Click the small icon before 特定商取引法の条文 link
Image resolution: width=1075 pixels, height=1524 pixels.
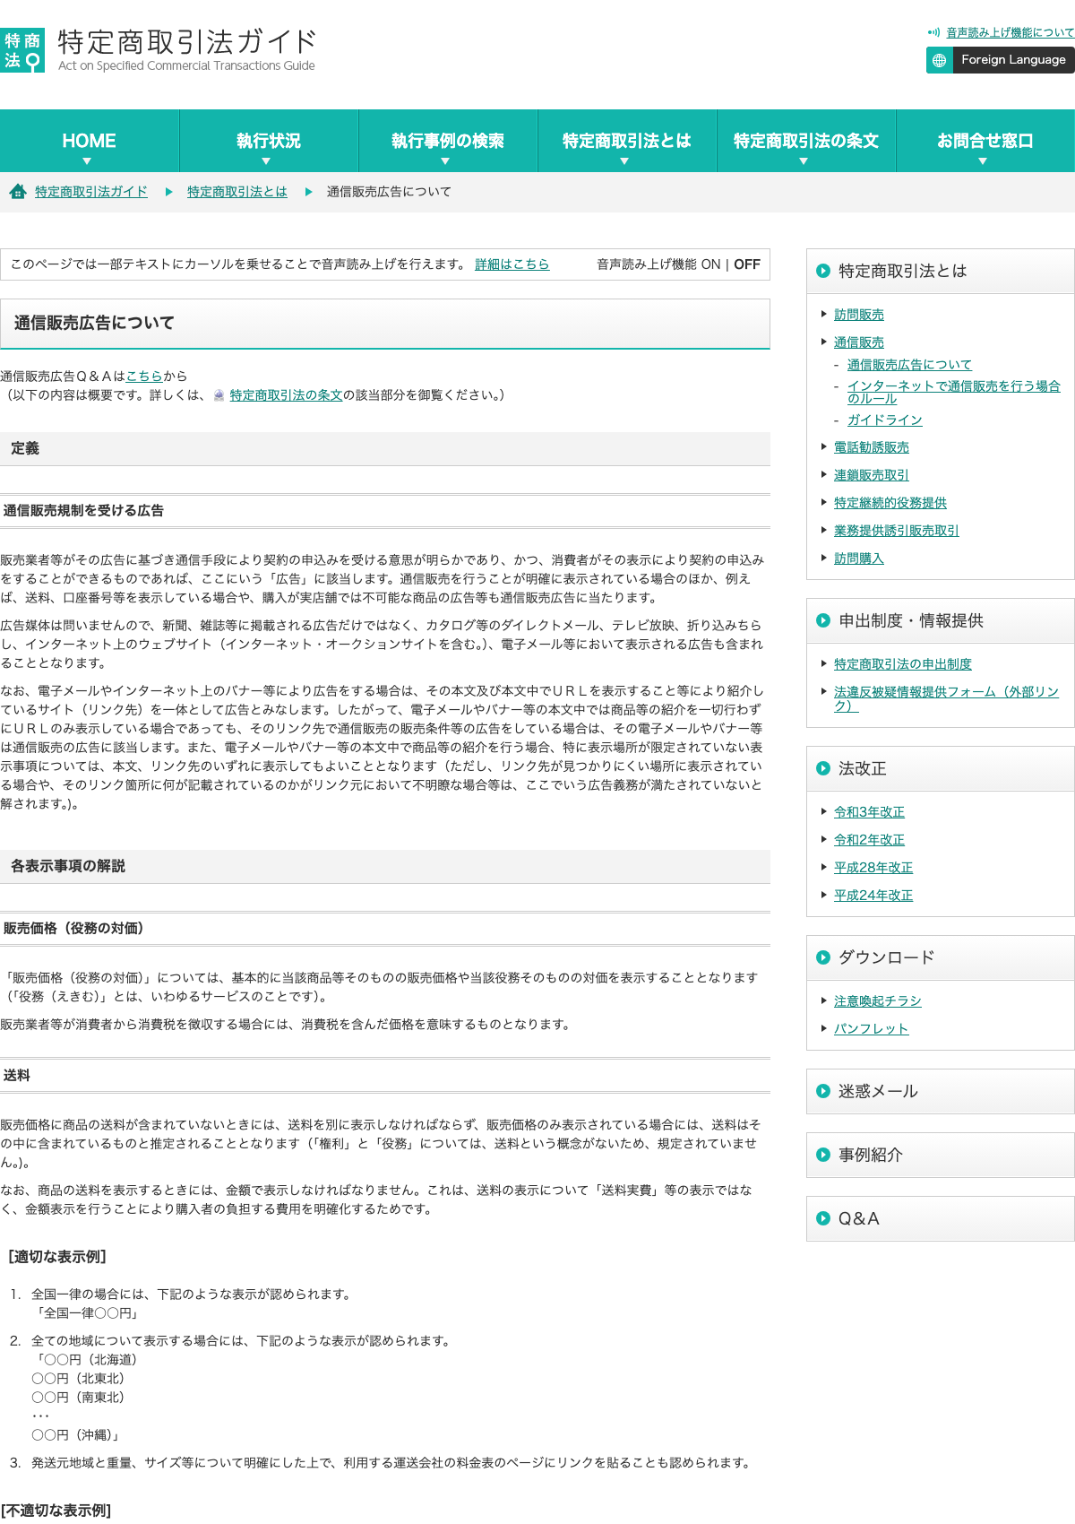219,395
